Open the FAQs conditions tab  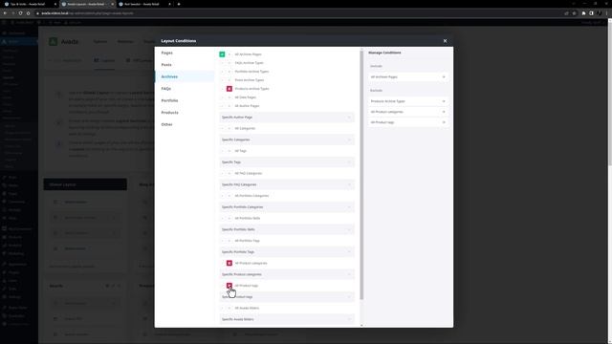pos(185,89)
